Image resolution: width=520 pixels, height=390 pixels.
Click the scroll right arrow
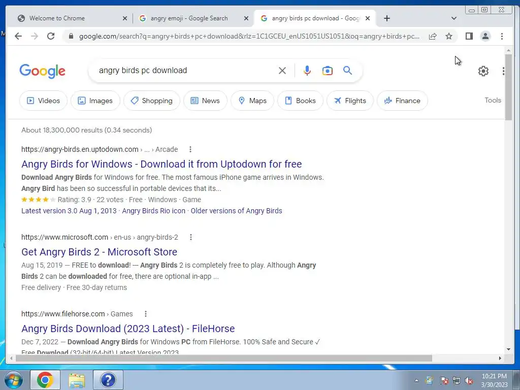tap(500, 358)
